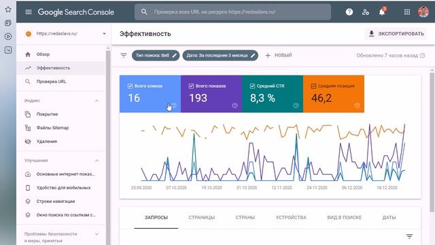Screen dimensions: 435x245
Task: Click the Экспортировать button
Action: tap(396, 33)
